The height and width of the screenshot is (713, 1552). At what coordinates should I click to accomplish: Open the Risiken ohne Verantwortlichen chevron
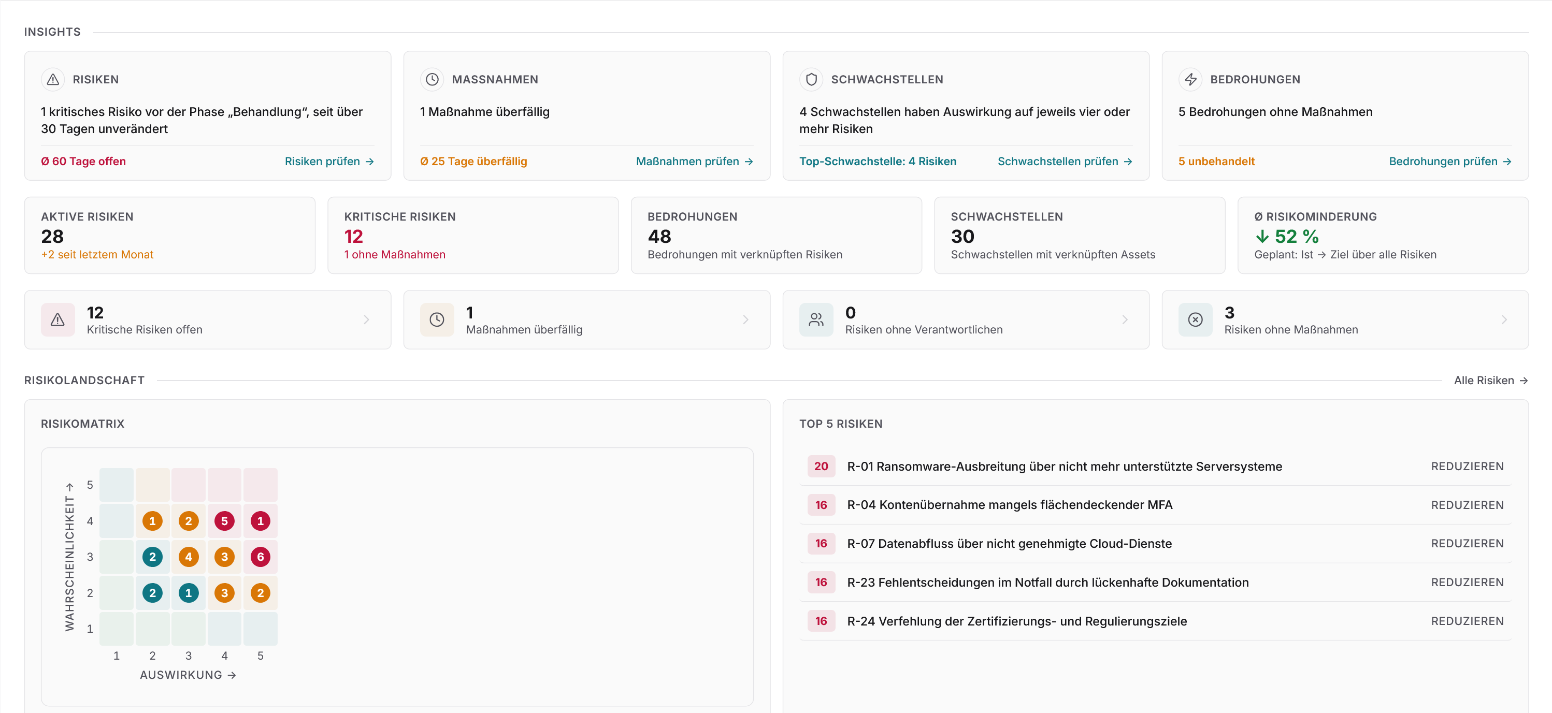[x=1125, y=320]
